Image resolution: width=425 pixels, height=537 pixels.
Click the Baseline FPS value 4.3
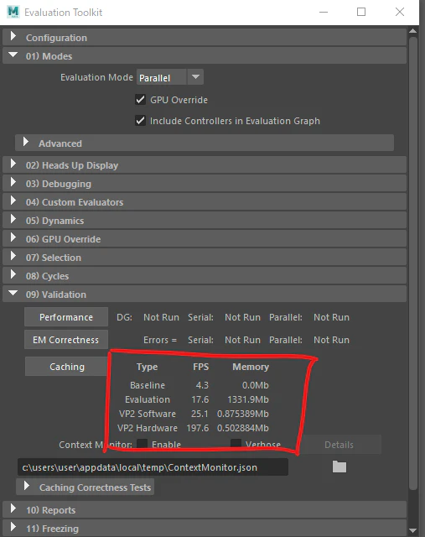[x=202, y=385]
